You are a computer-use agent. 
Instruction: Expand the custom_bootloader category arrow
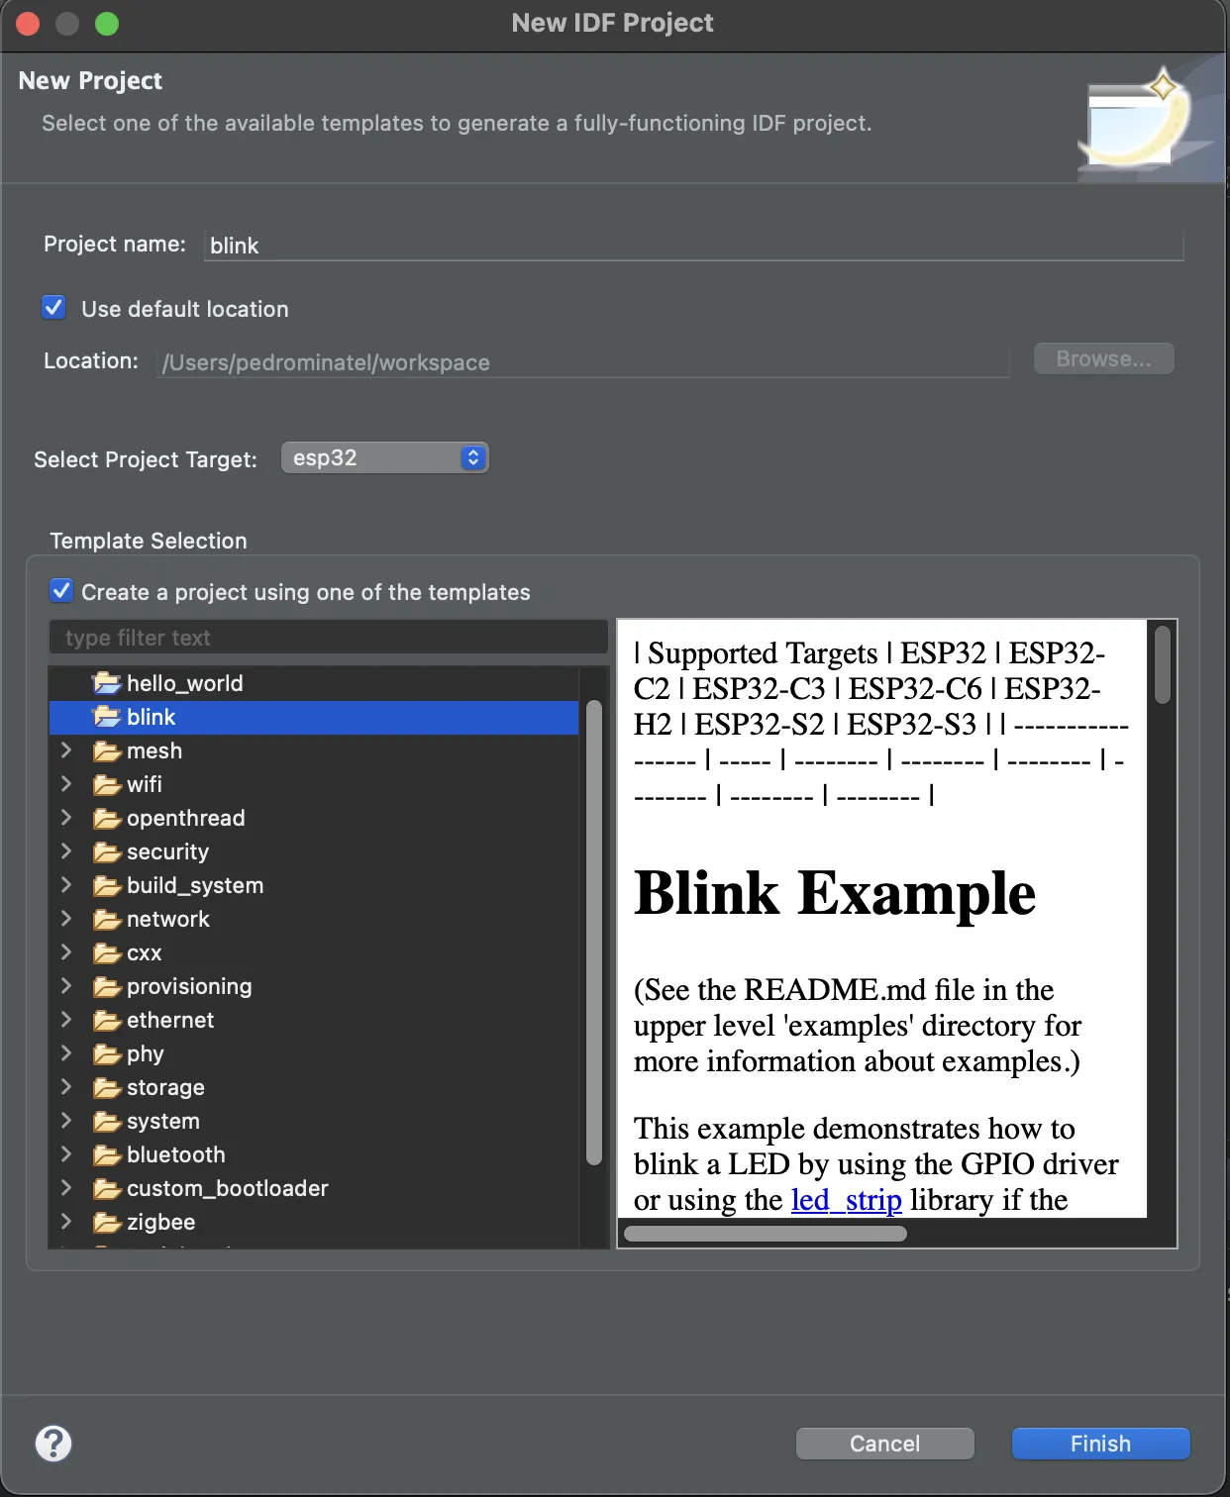(66, 1188)
